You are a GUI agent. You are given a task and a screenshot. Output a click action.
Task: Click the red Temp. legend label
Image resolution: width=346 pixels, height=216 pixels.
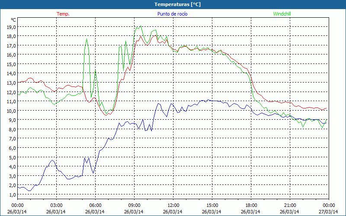click(x=63, y=14)
